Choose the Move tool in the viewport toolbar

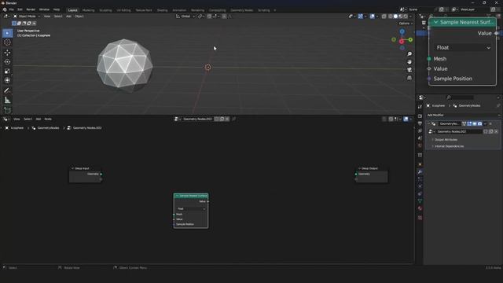[7, 53]
